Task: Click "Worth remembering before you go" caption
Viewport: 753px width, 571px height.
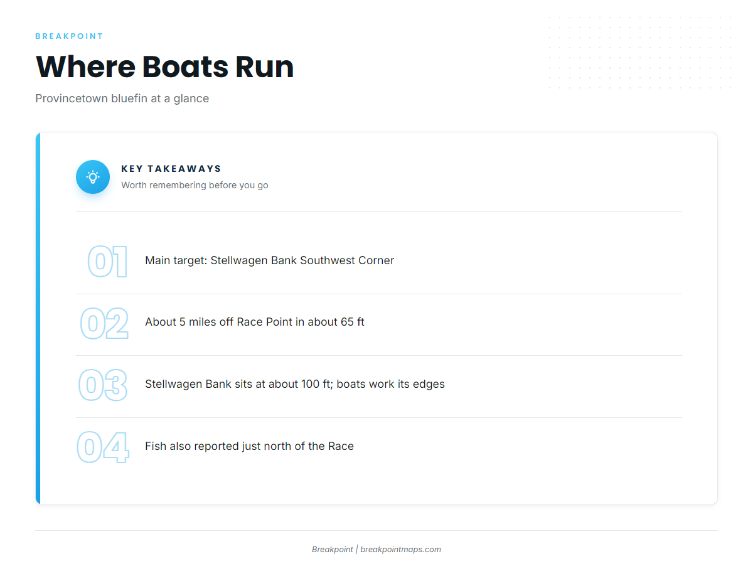Action: click(x=195, y=185)
